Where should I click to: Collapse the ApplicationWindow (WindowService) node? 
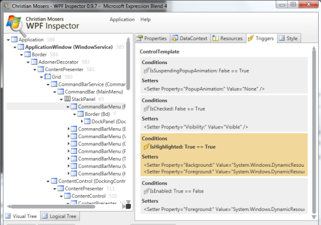point(15,47)
